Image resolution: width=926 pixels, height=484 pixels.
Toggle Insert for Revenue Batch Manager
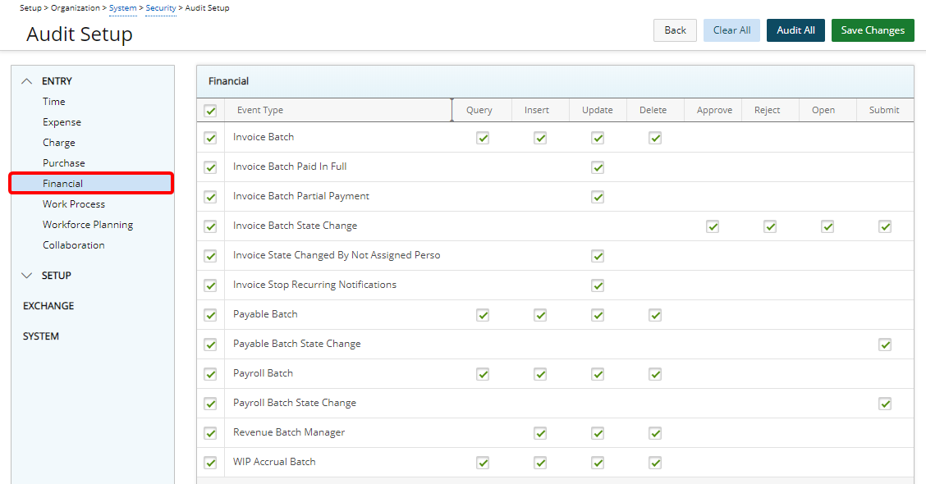[540, 433]
